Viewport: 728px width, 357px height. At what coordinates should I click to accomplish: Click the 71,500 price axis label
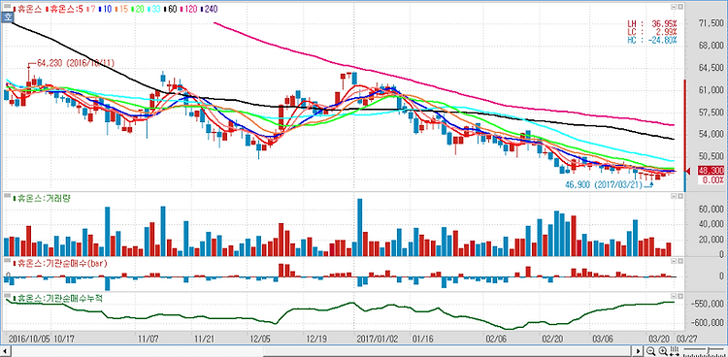(x=711, y=23)
